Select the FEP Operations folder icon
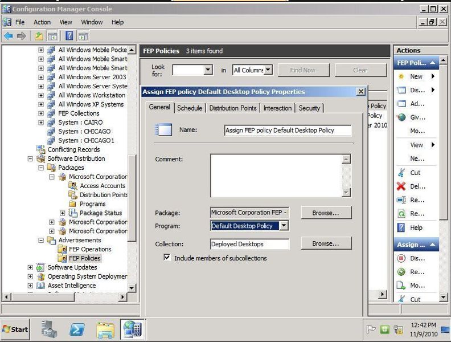This screenshot has width=451, height=342. pyautogui.click(x=62, y=249)
